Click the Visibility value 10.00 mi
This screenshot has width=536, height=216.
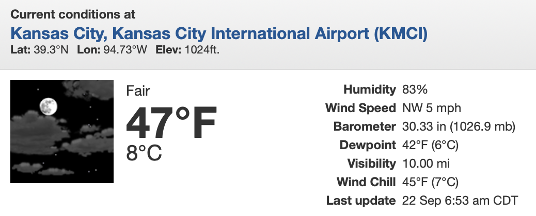[426, 164]
